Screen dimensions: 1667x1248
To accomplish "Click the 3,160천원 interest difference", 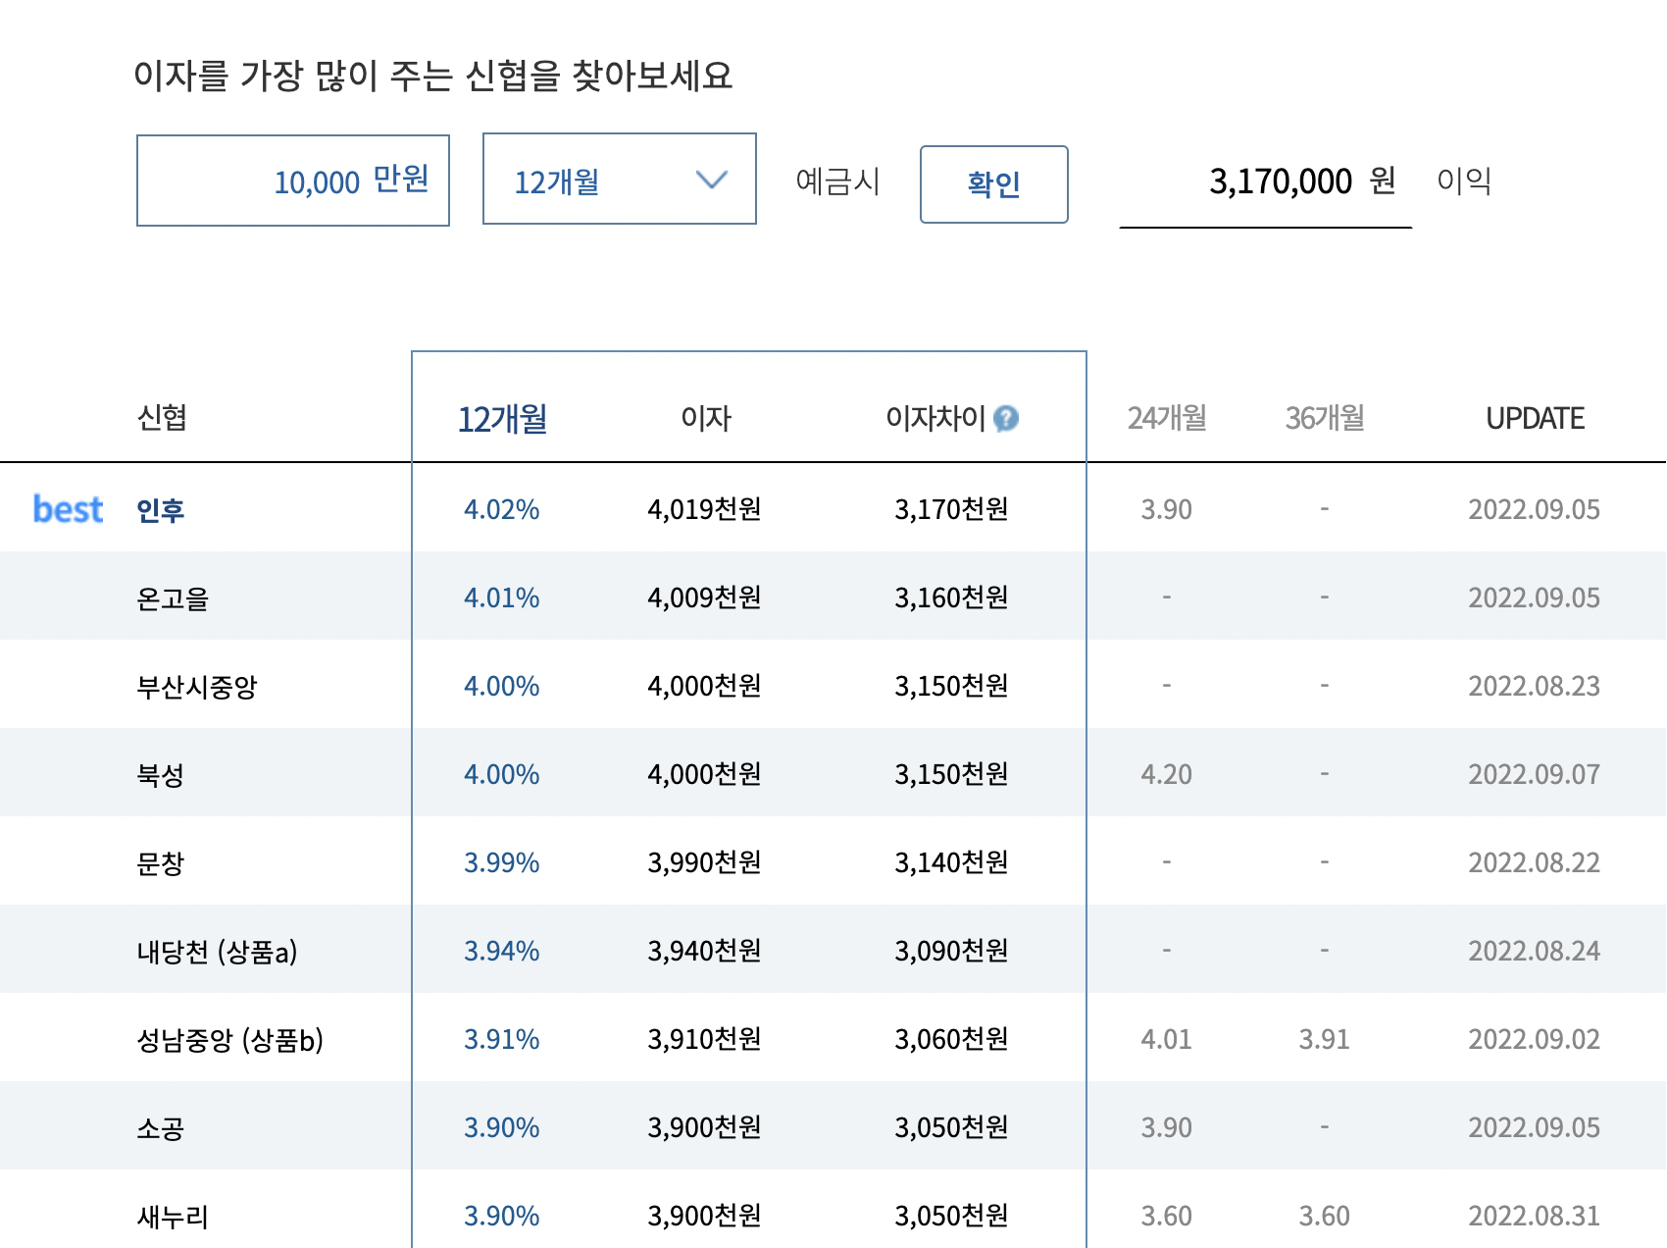I will coord(952,598).
